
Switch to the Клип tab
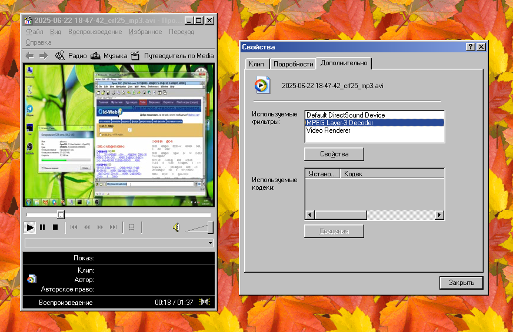(256, 64)
